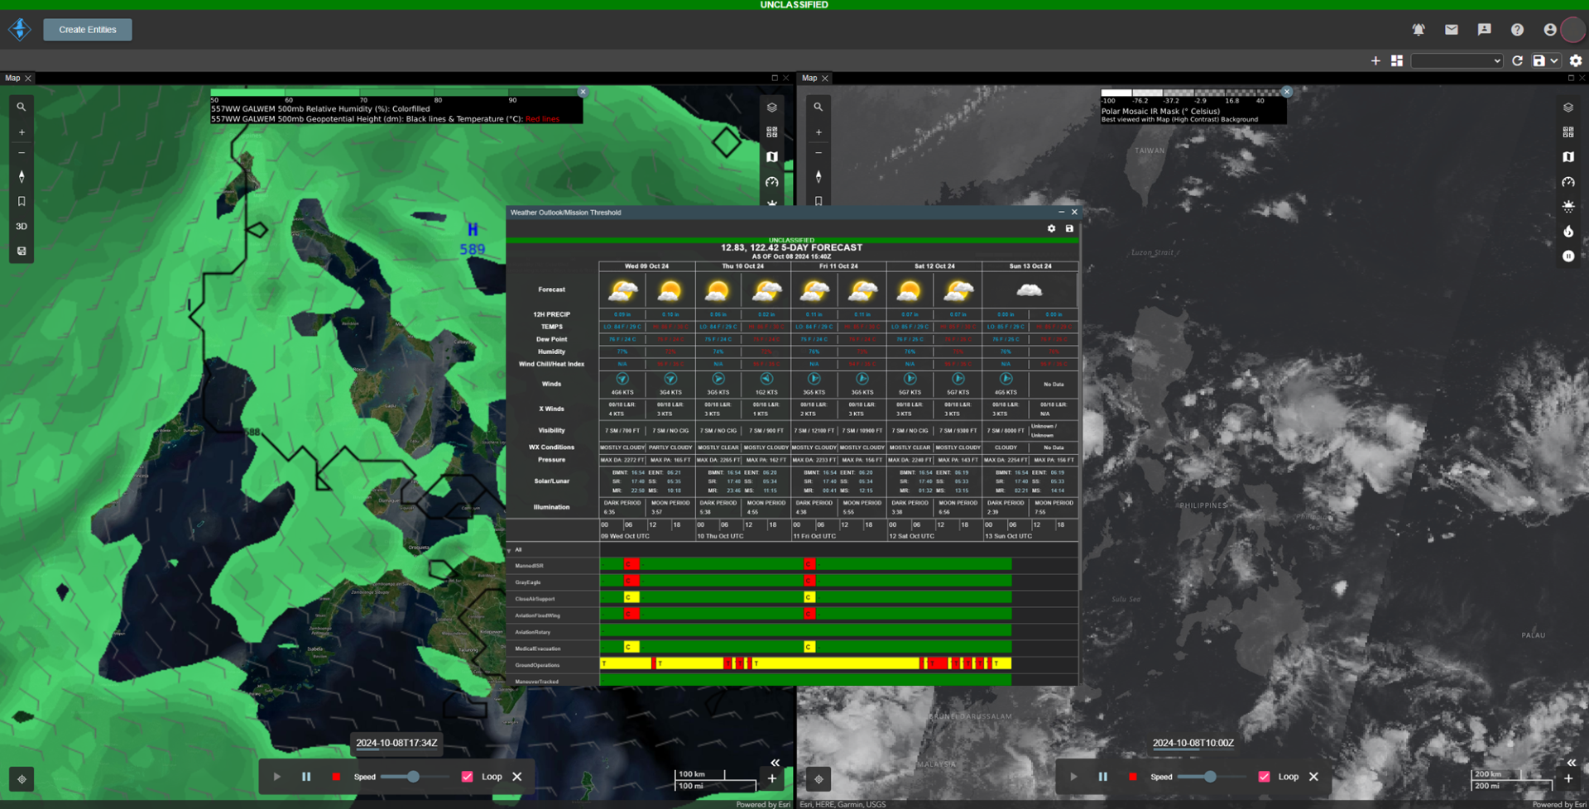Open the user account icon
Screen dimensions: 1589x809
pos(1550,30)
